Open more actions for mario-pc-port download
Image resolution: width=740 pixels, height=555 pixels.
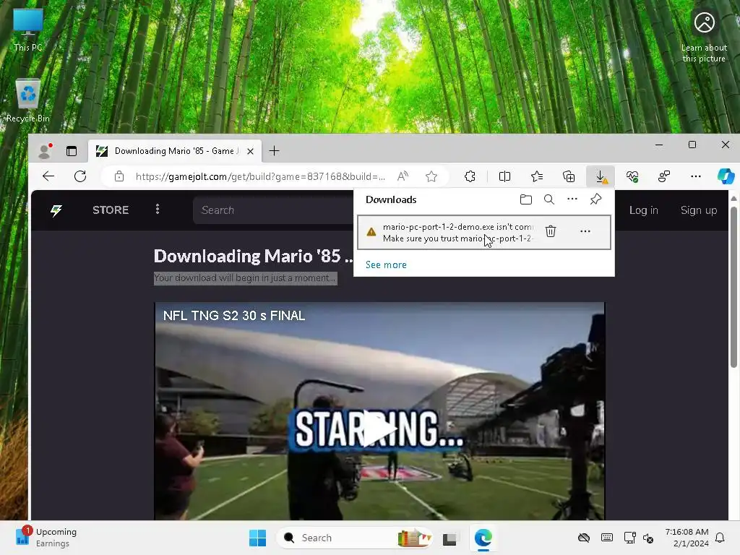point(585,231)
